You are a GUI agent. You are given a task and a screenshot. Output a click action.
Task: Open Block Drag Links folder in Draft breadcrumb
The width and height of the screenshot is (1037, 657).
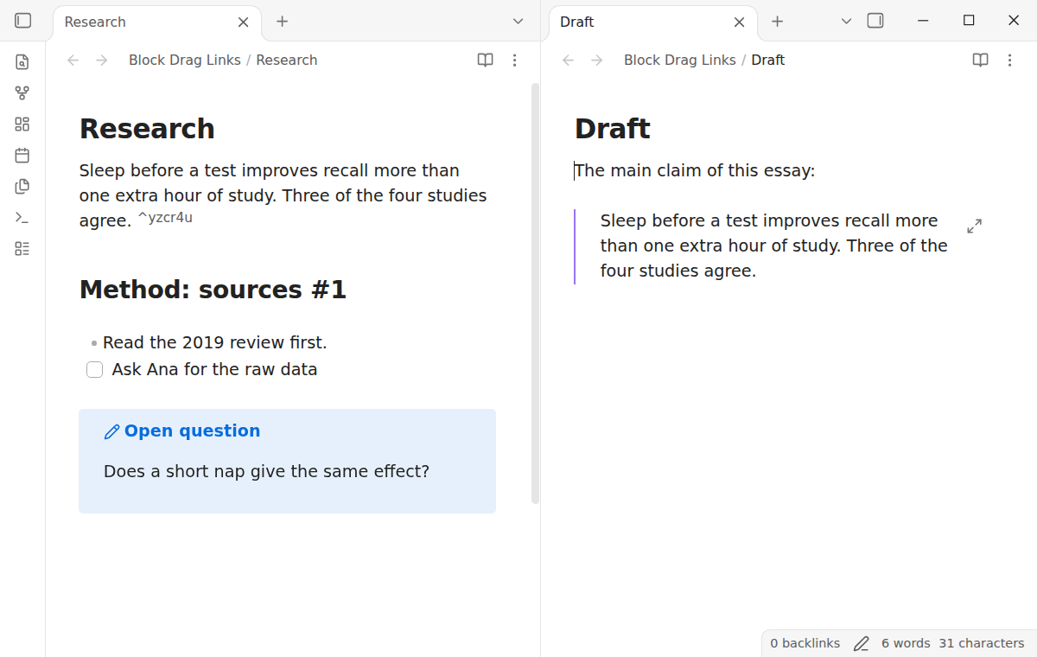pos(680,60)
